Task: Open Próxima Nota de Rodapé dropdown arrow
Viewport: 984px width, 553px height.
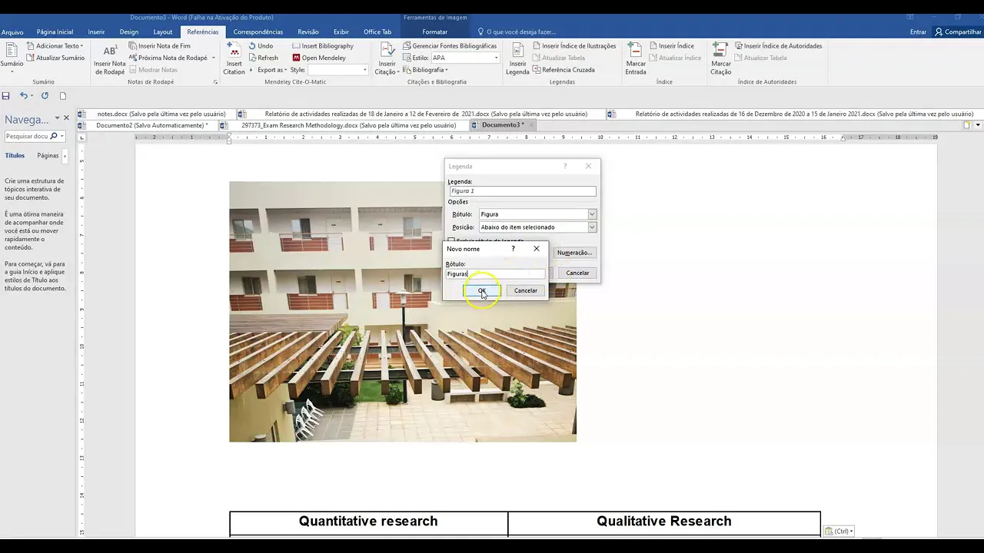Action: point(213,58)
